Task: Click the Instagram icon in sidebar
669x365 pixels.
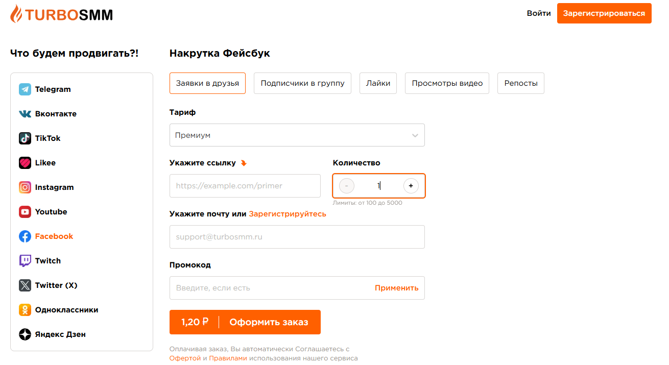Action: pyautogui.click(x=25, y=187)
